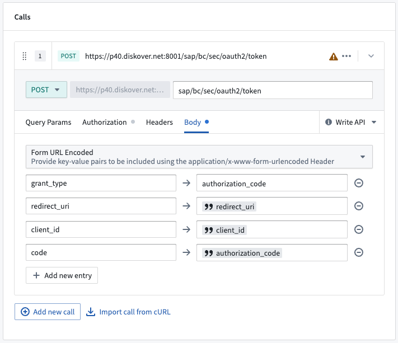Click the info icon beside Write API
Viewport: 398px width, 343px height.
[x=329, y=123]
